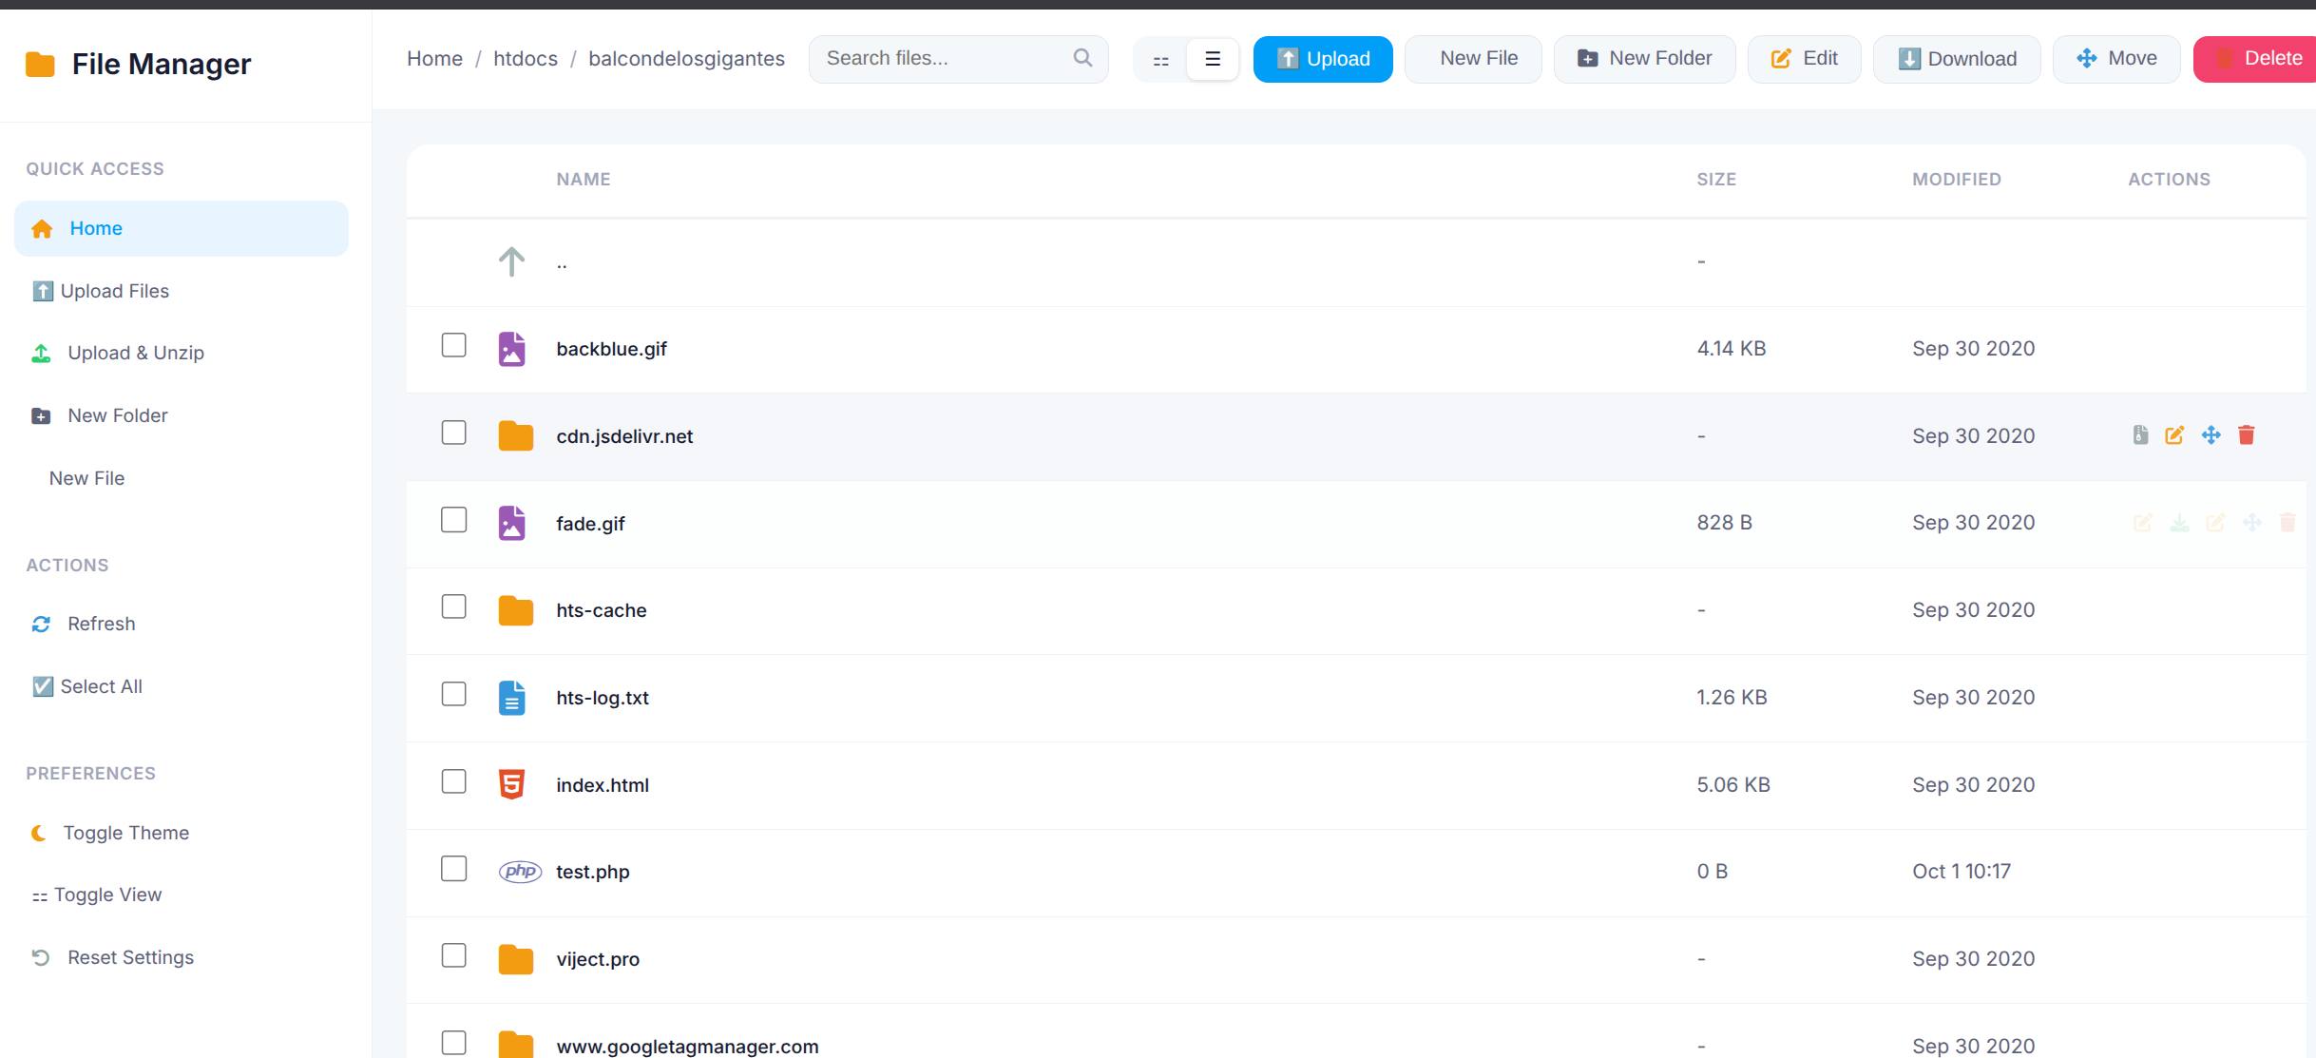
Task: Click the text file icon of hts-log.txt
Action: coord(511,697)
